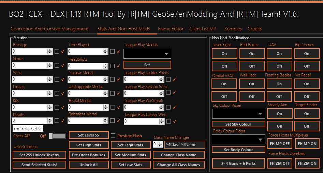Click Set Level 55

89,135
